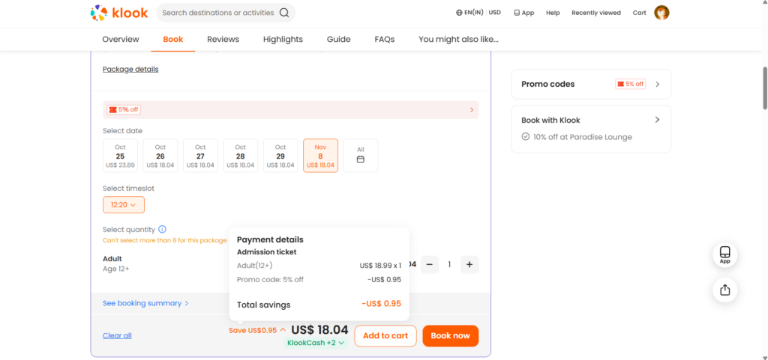Open See booking summary
This screenshot has height=360, width=768.
[x=145, y=303]
